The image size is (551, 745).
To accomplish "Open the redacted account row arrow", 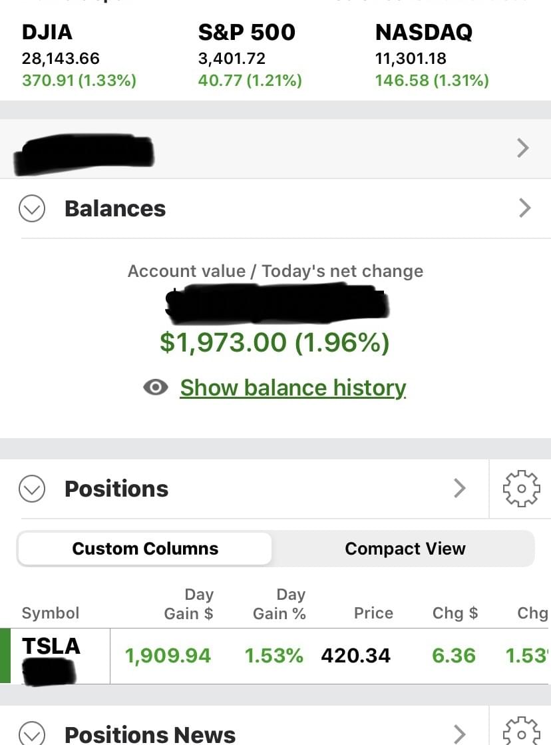I will click(x=523, y=148).
